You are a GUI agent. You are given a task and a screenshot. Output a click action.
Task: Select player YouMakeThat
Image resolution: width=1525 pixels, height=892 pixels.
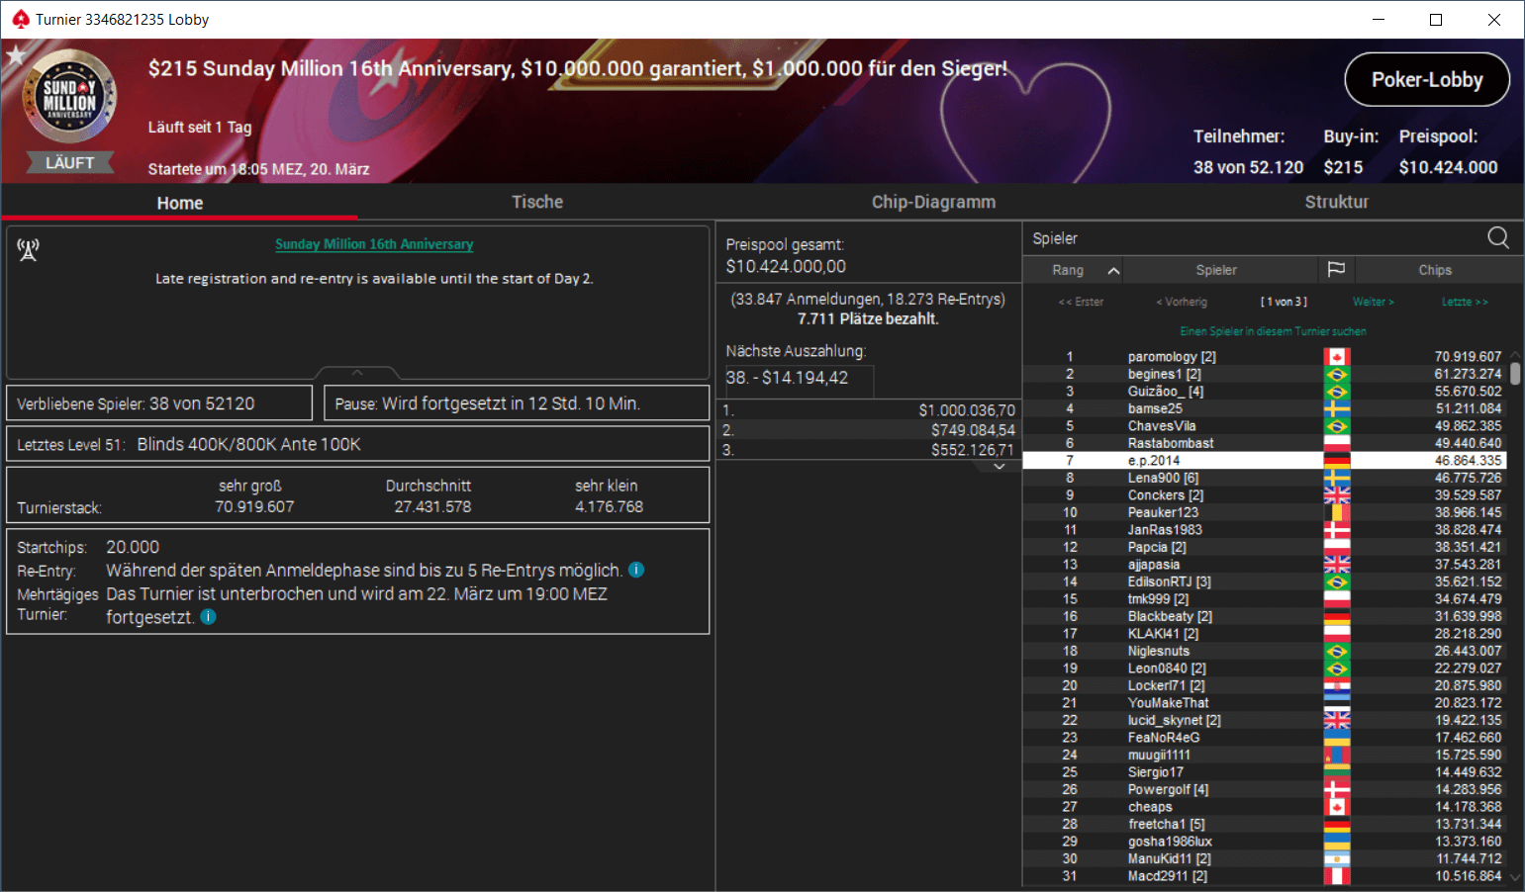pyautogui.click(x=1168, y=703)
